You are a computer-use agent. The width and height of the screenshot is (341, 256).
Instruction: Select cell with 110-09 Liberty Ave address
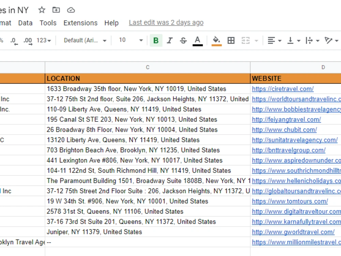[x=148, y=109]
